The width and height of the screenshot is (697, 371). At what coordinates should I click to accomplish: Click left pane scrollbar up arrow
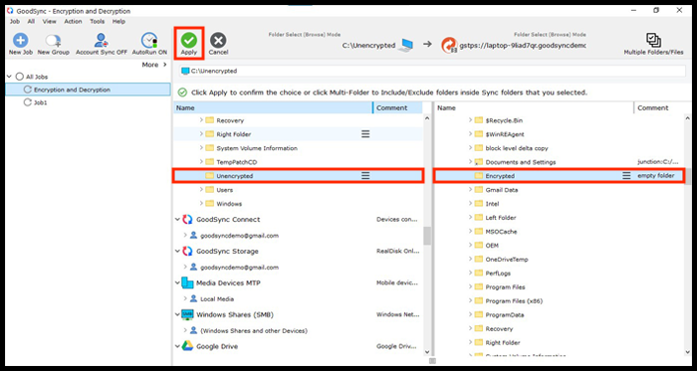[x=427, y=118]
